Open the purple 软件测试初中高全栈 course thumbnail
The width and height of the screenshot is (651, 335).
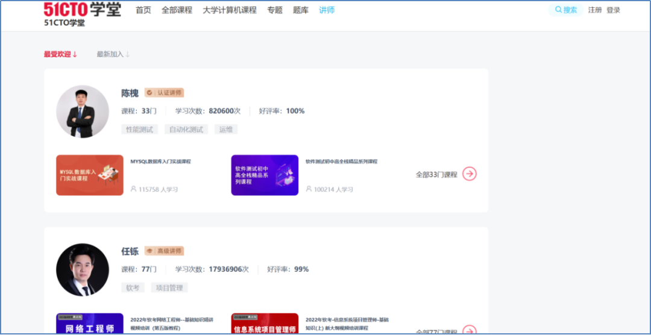pyautogui.click(x=265, y=175)
